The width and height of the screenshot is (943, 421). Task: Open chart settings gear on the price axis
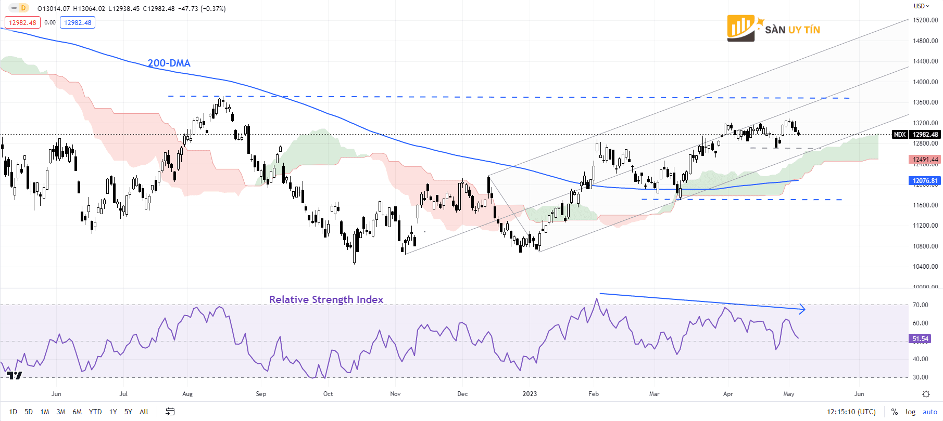[926, 394]
